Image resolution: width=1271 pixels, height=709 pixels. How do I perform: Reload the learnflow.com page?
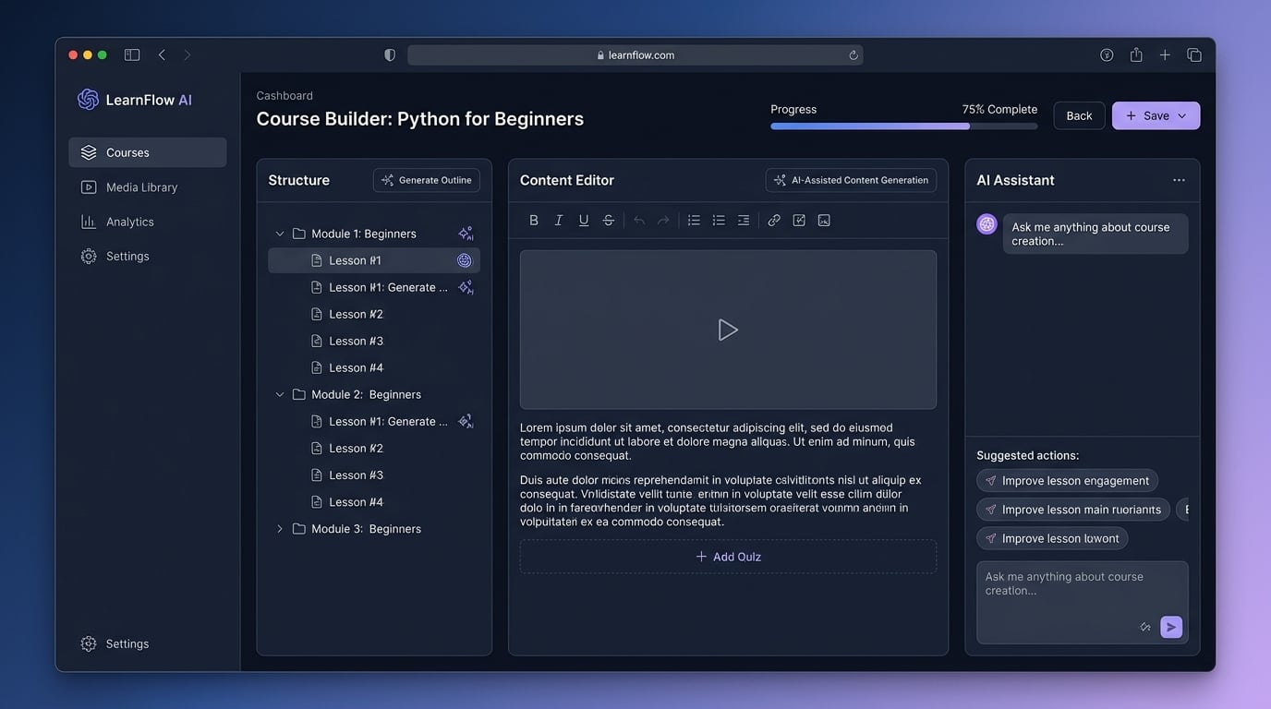pyautogui.click(x=853, y=55)
